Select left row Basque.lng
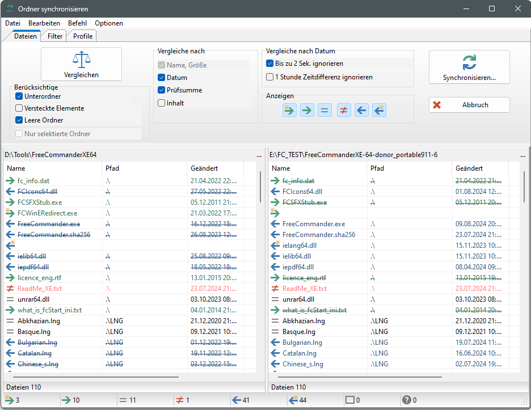The height and width of the screenshot is (410, 531). point(130,332)
